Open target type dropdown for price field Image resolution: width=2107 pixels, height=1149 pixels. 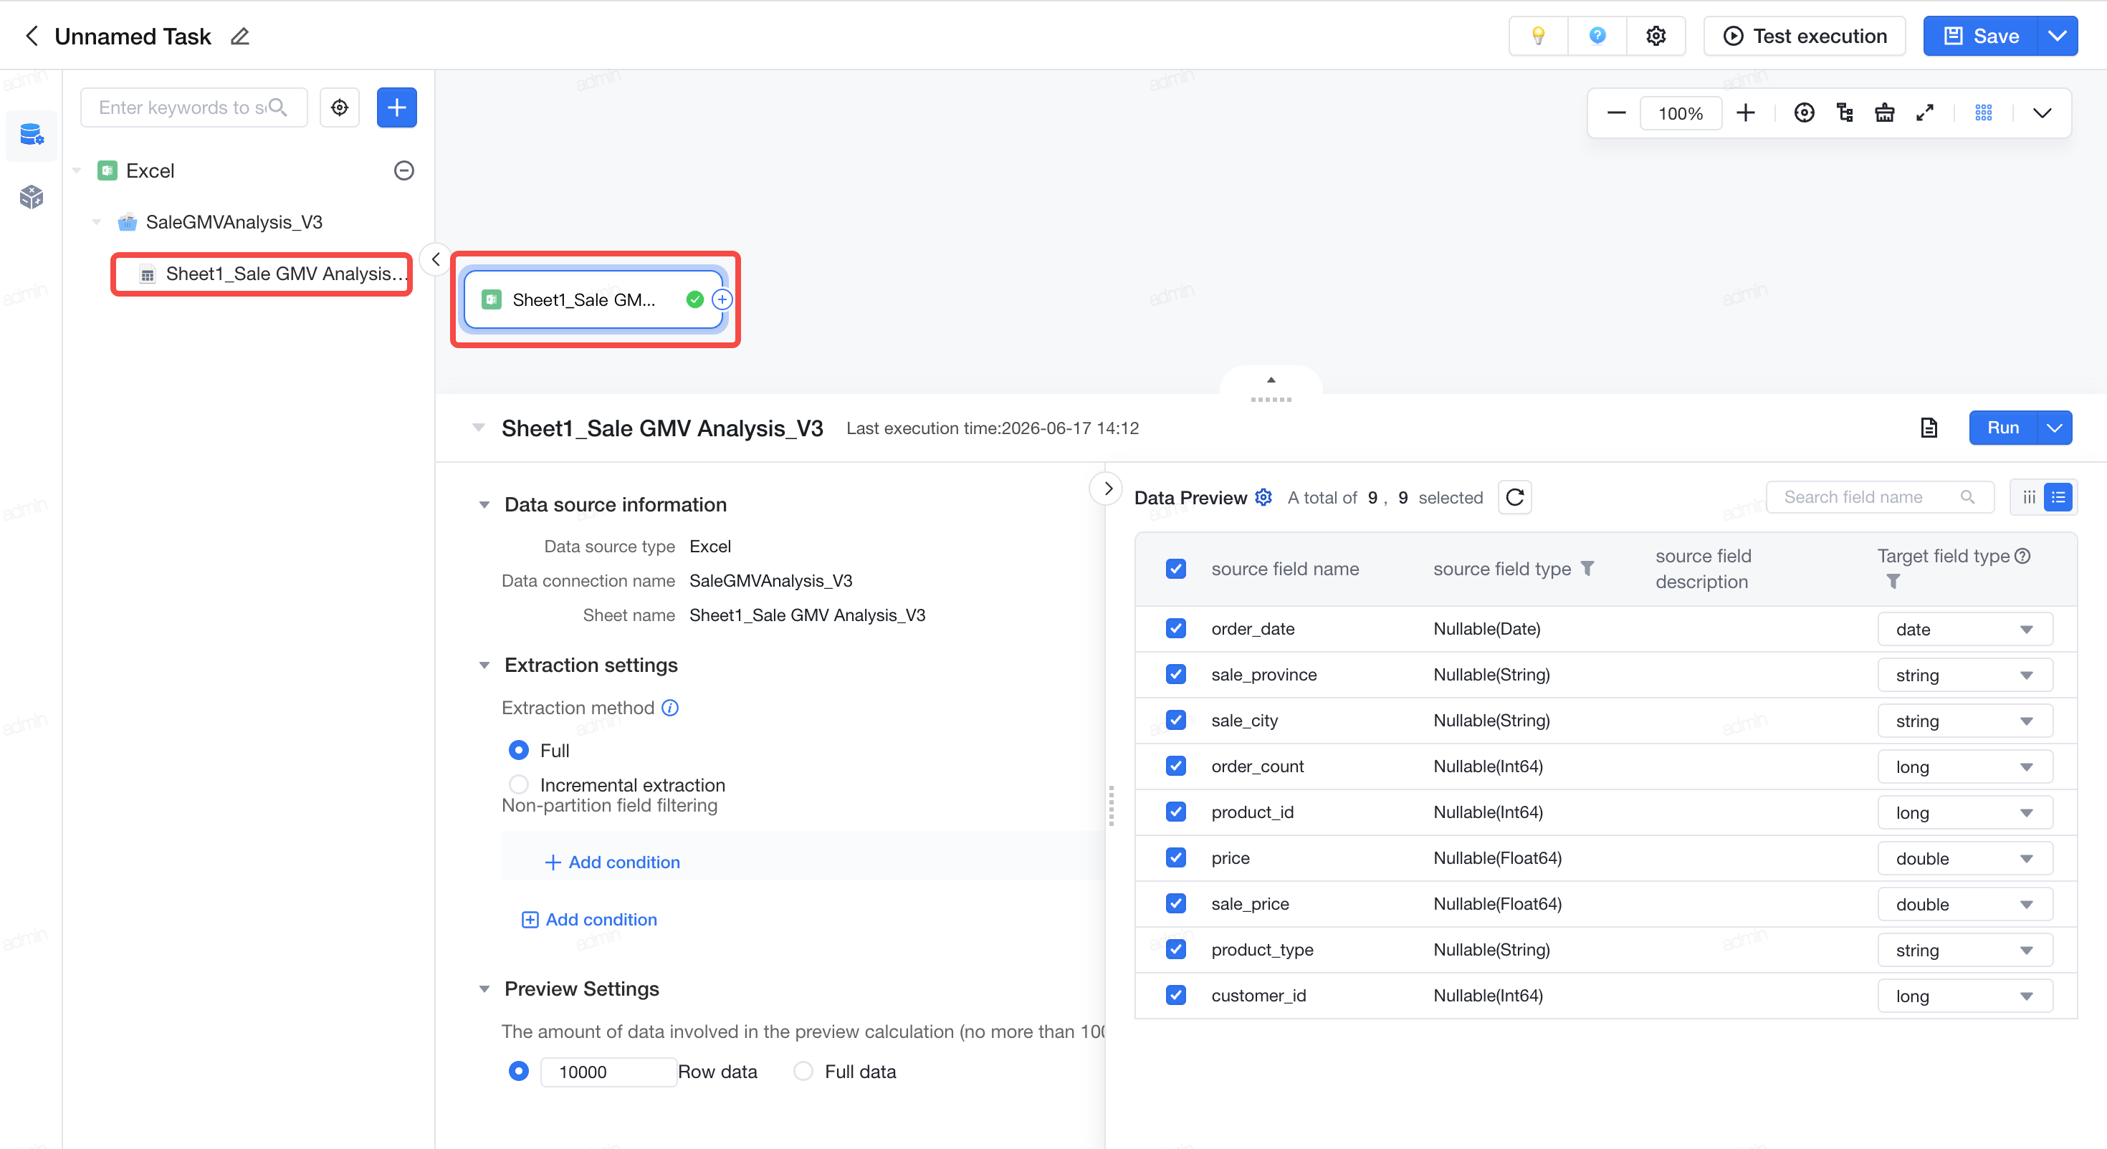tap(1964, 858)
